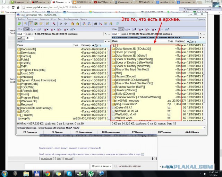Viewport: 222px width, 177px height.
Task: Select the [Program Files (x86)] folder
Action: [x=31, y=70]
